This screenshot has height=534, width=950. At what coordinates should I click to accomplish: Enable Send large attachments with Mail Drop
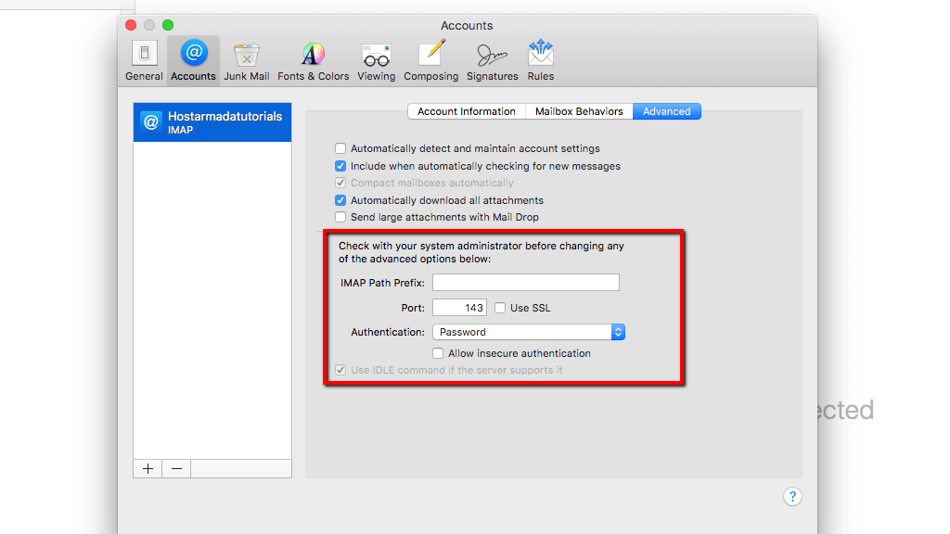[x=340, y=217]
